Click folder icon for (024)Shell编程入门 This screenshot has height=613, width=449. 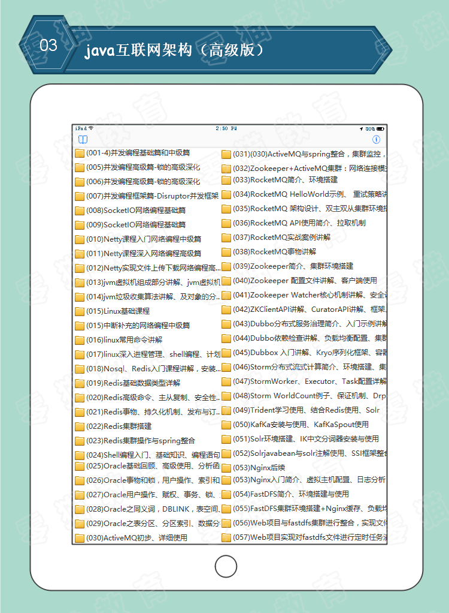[x=80, y=455]
